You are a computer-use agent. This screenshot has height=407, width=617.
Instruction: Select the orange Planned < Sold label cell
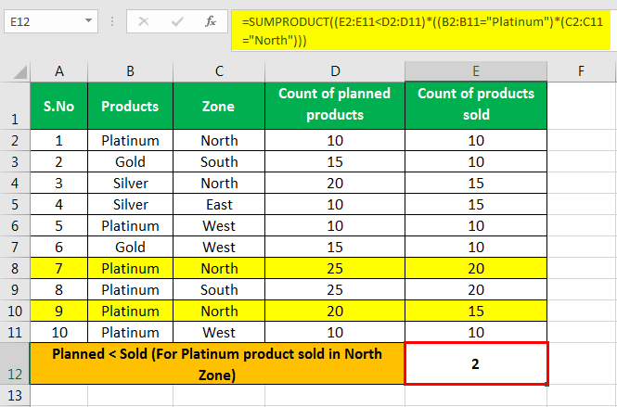click(217, 363)
